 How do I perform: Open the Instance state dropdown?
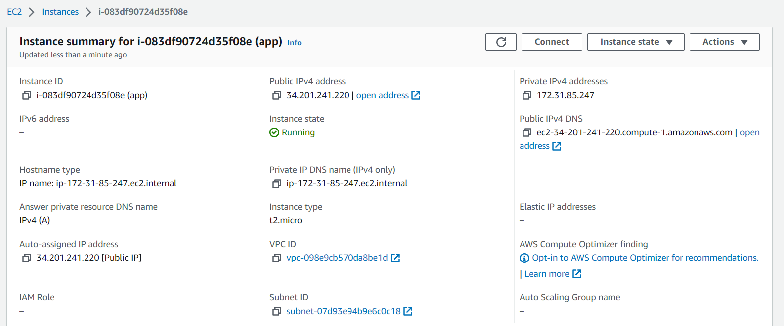pyautogui.click(x=635, y=42)
